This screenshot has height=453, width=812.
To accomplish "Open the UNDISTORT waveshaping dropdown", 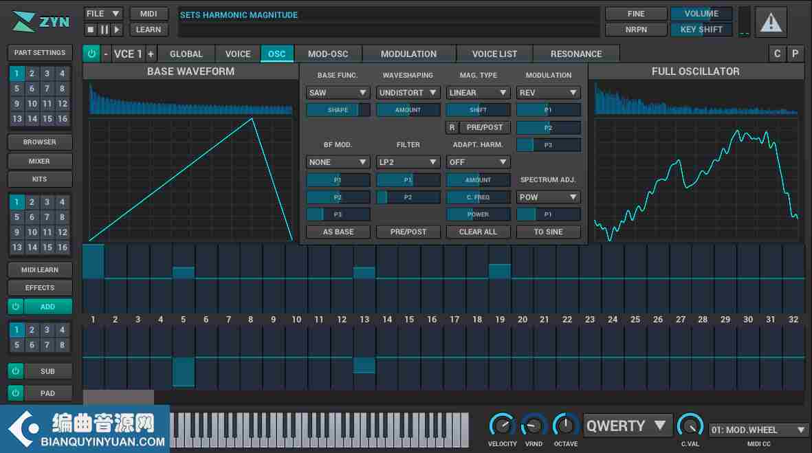I will pyautogui.click(x=408, y=93).
